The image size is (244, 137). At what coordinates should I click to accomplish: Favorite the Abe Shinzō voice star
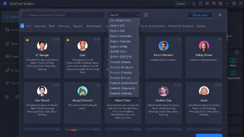click(58, 85)
